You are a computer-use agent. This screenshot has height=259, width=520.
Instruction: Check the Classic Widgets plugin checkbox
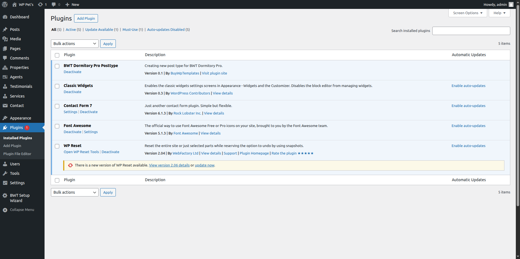tap(57, 86)
